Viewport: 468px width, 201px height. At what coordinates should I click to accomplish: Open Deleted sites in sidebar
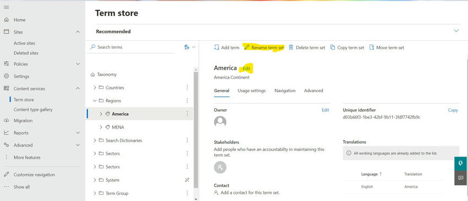[x=26, y=53]
